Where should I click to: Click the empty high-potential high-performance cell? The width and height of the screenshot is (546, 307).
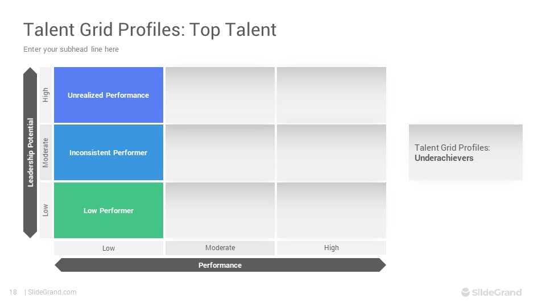click(x=332, y=95)
